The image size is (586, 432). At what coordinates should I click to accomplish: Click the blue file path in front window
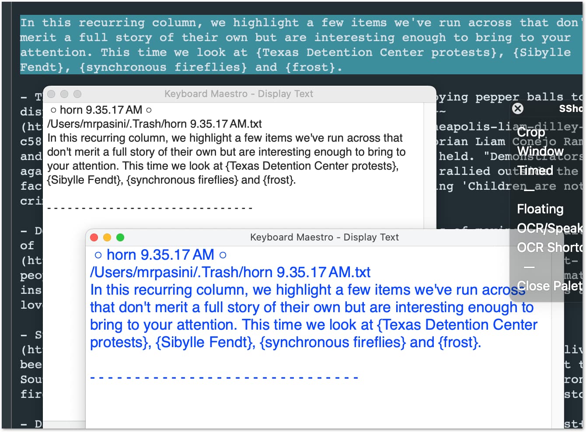(230, 272)
